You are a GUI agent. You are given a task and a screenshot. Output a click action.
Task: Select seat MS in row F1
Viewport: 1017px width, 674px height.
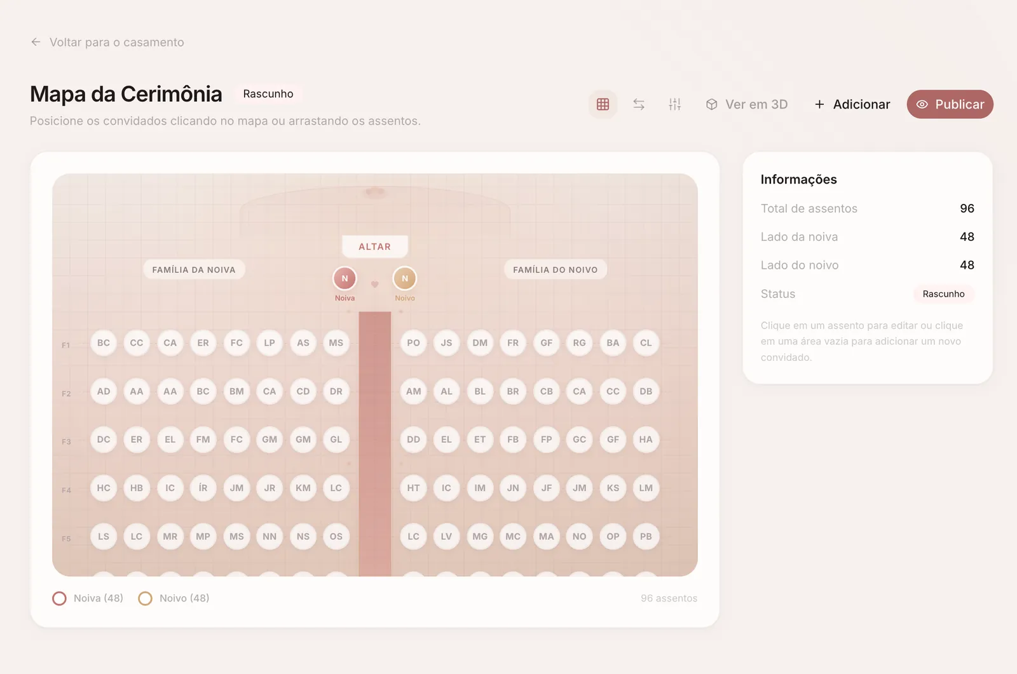(336, 343)
